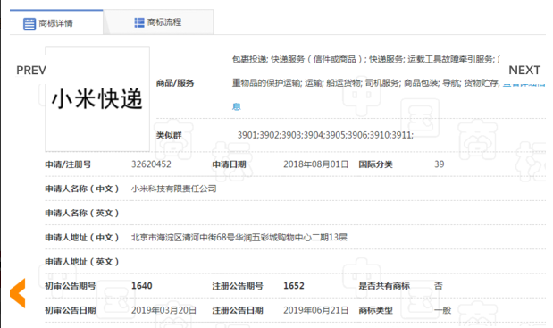Select the international class value 39
The height and width of the screenshot is (328, 553).
point(439,164)
